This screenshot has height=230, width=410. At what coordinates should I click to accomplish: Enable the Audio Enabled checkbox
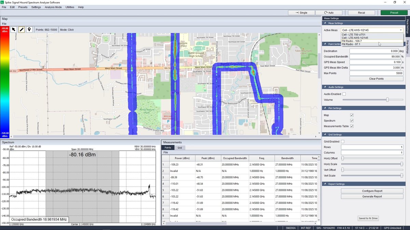point(344,94)
